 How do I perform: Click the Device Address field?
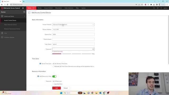[73, 29]
